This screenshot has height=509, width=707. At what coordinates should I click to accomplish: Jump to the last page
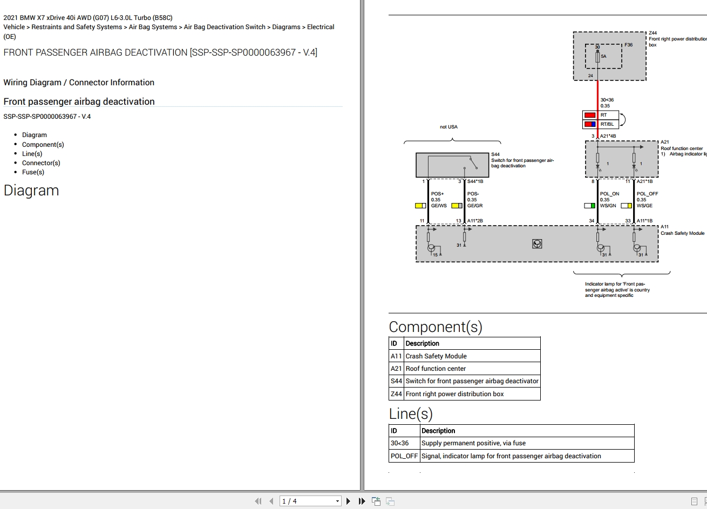pyautogui.click(x=362, y=501)
